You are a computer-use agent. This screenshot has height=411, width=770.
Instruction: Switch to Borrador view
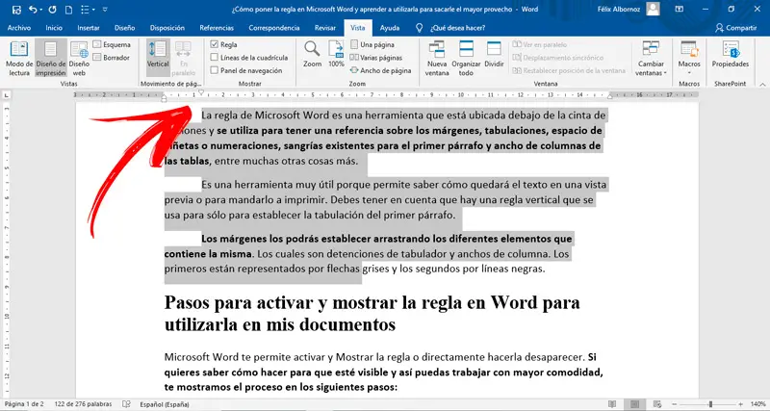click(112, 58)
